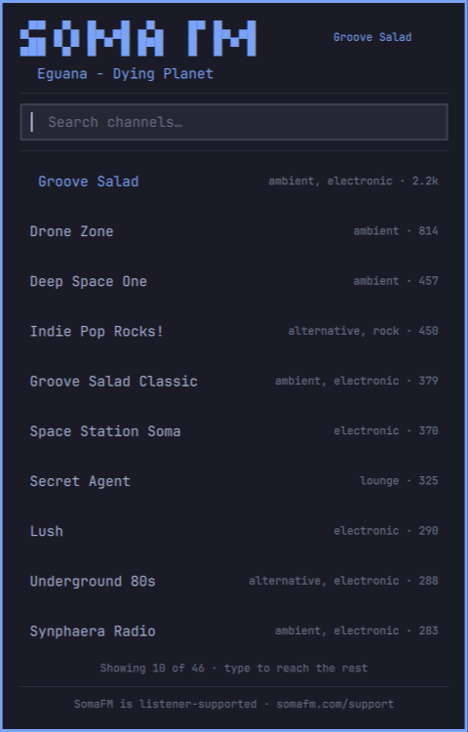This screenshot has height=732, width=468.
Task: Choose the Deep Space One station
Action: pyautogui.click(x=234, y=281)
